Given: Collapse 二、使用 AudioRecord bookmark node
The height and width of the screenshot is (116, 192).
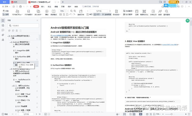Looking at the screenshot, I should 12,86.
